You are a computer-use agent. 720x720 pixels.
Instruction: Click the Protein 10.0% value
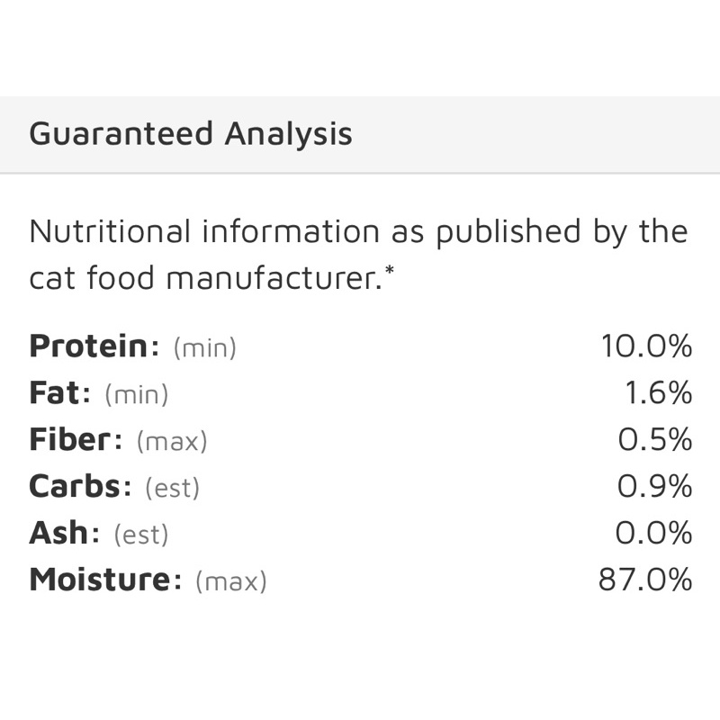coord(646,346)
